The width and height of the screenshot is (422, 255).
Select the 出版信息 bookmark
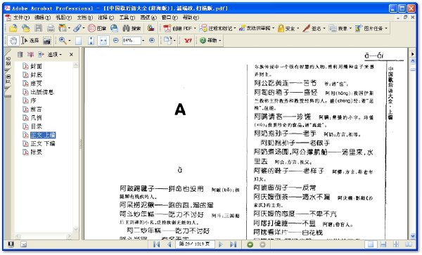point(42,92)
